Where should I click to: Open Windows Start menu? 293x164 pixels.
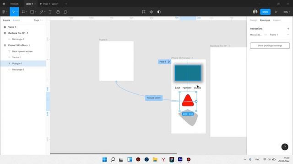pyautogui.click(x=105, y=159)
